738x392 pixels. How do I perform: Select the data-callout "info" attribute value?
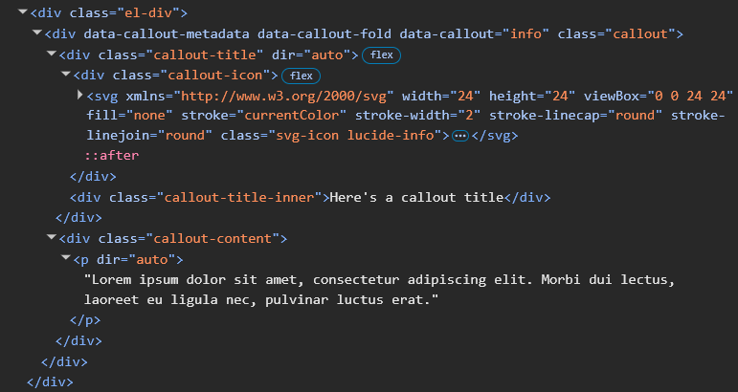tap(524, 33)
